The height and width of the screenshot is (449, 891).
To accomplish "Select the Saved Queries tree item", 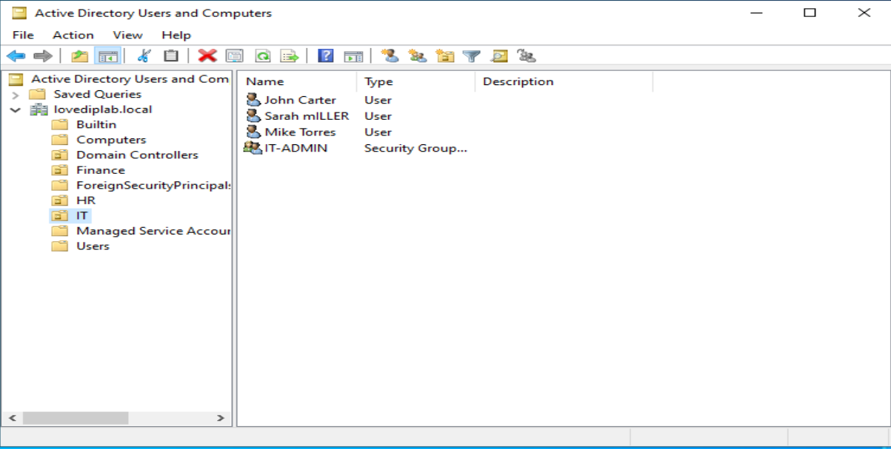I will point(97,94).
